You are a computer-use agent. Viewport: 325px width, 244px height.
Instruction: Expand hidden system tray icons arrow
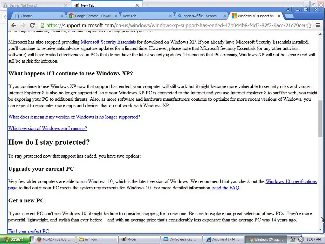coord(301,240)
